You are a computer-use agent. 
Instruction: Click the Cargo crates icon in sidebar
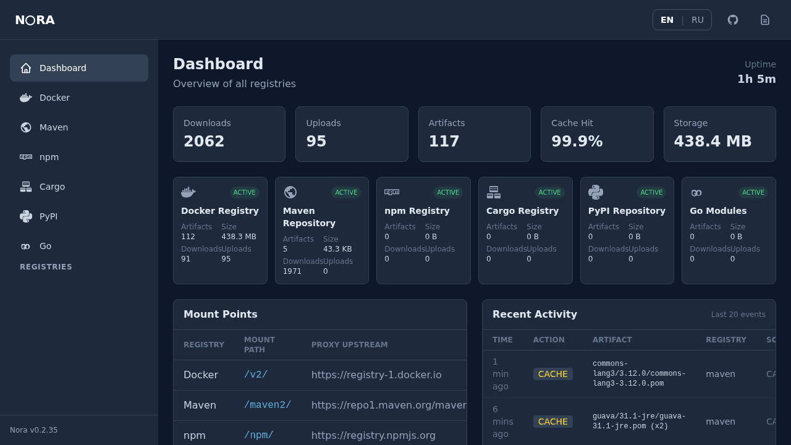(x=25, y=187)
